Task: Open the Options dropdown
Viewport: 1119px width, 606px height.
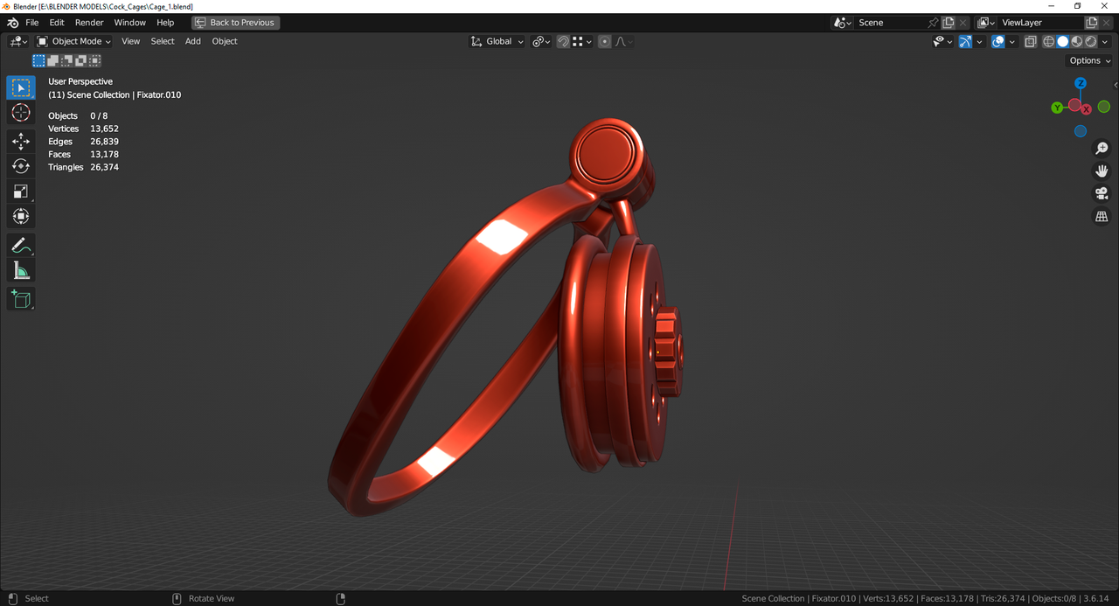Action: [x=1089, y=60]
